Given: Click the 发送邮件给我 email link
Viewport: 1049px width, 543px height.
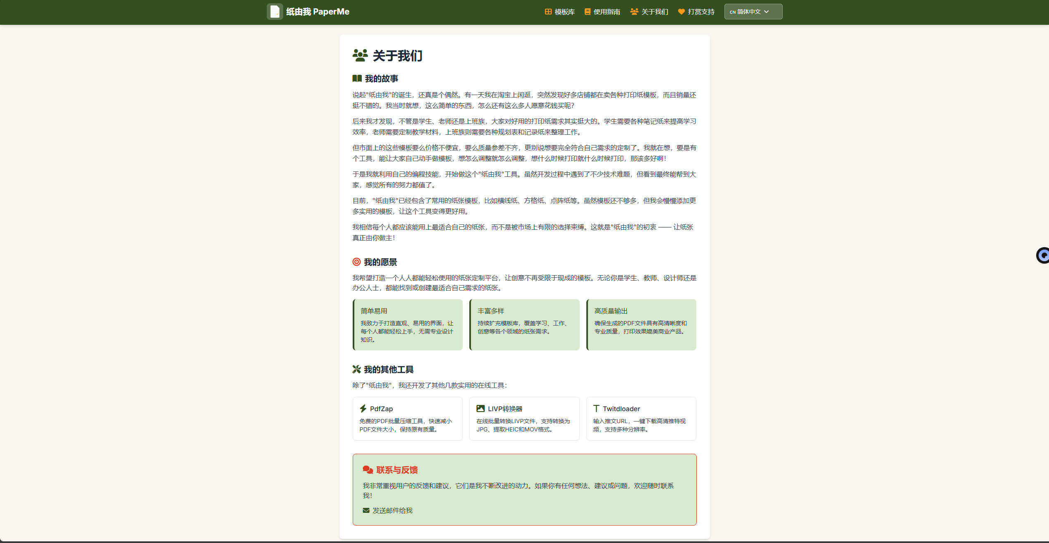Looking at the screenshot, I should tap(392, 510).
